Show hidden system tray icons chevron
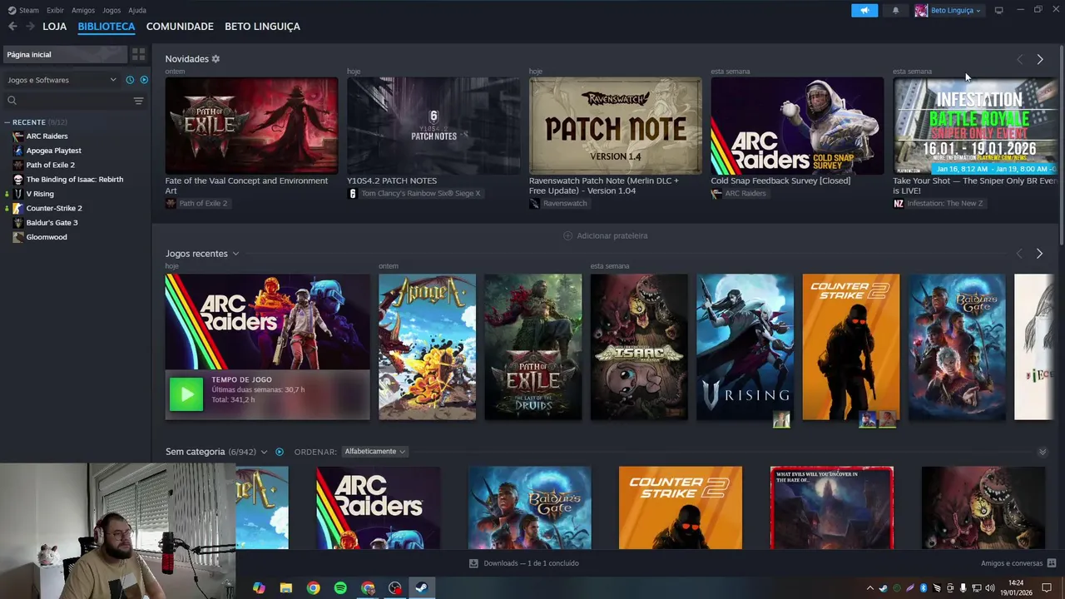1065x599 pixels. [870, 588]
